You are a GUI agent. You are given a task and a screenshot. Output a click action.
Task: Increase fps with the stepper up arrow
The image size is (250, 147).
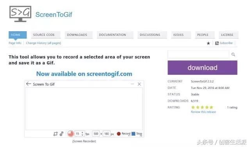tap(82, 132)
